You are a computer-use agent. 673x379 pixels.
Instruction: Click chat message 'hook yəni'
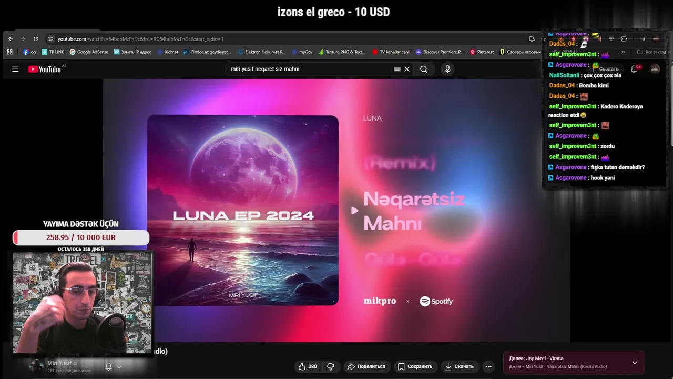click(602, 178)
